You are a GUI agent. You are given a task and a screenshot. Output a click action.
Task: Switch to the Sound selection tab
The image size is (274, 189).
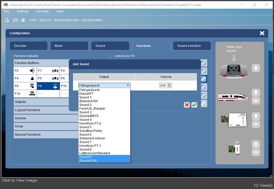(192, 46)
